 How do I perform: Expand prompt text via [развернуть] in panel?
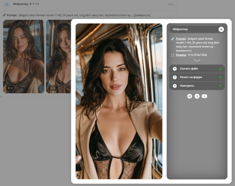184,51
